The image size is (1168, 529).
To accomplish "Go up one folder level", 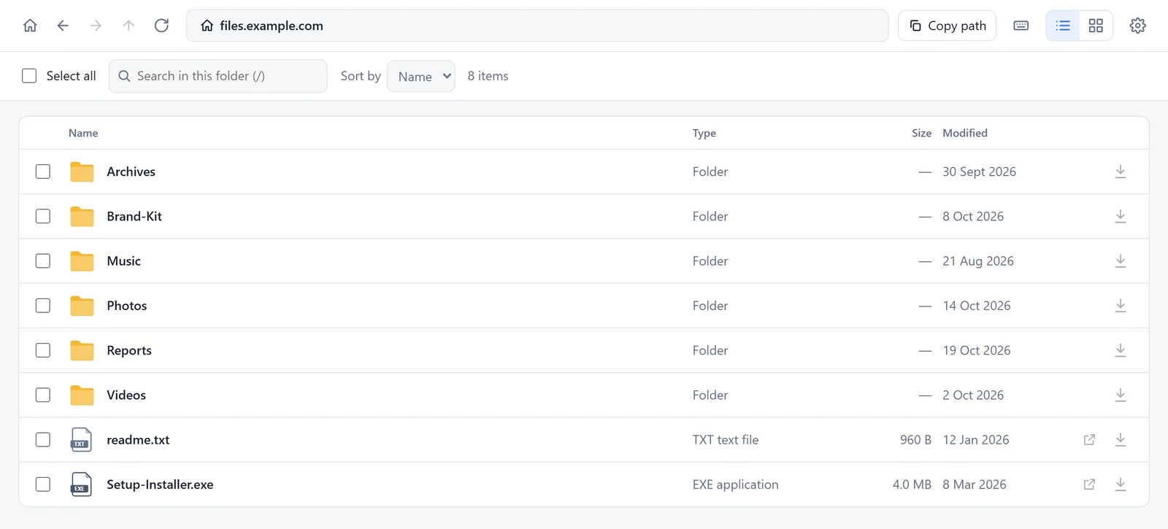I will 128,26.
